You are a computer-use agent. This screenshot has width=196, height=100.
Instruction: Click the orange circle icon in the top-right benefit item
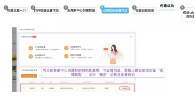(x=66, y=48)
